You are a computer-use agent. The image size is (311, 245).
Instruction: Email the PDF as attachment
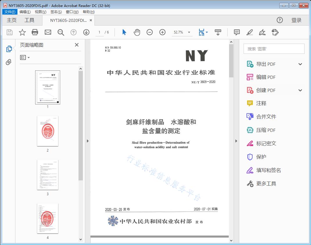click(48, 32)
